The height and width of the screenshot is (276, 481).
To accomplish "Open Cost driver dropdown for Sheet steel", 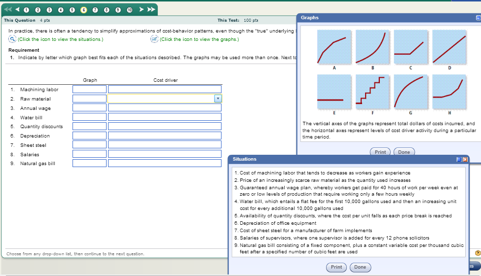I will (x=165, y=145).
